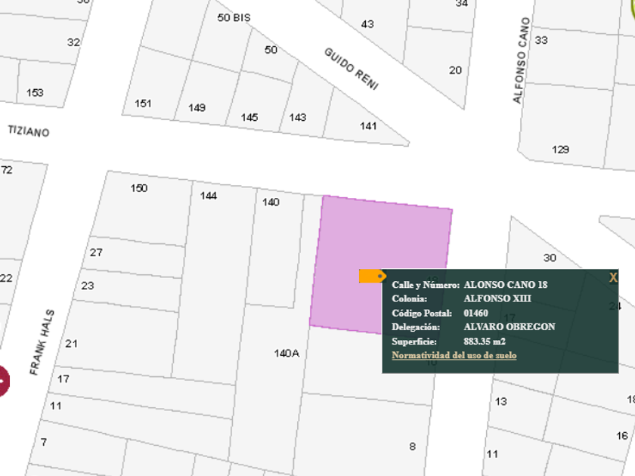
Task: Click parcel 50 BIS
Action: [x=234, y=17]
